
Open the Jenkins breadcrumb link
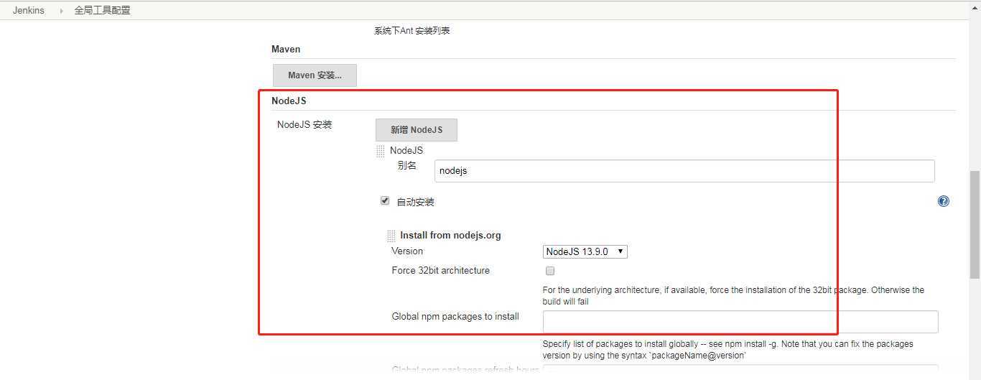click(28, 10)
